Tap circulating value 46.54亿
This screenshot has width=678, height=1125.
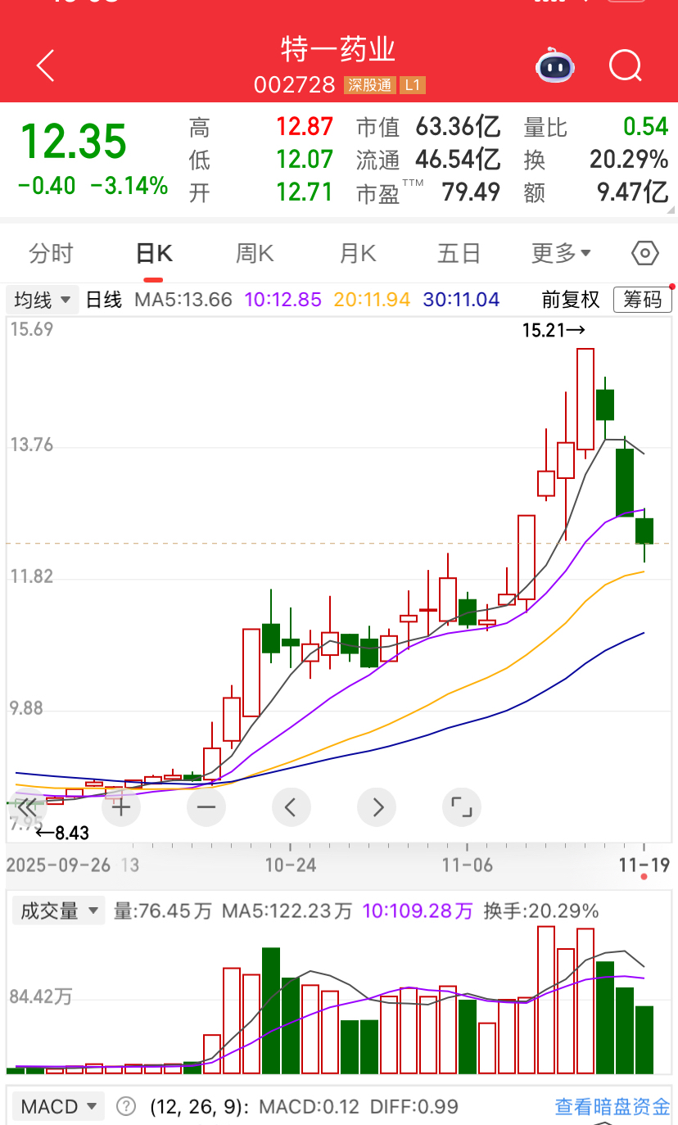[458, 159]
